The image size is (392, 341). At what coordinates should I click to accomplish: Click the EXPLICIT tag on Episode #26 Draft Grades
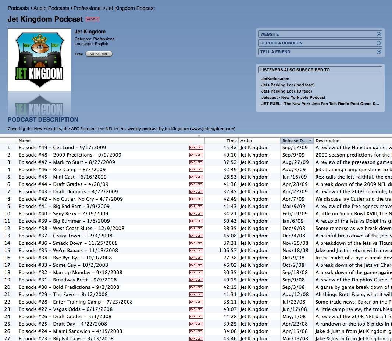196,316
